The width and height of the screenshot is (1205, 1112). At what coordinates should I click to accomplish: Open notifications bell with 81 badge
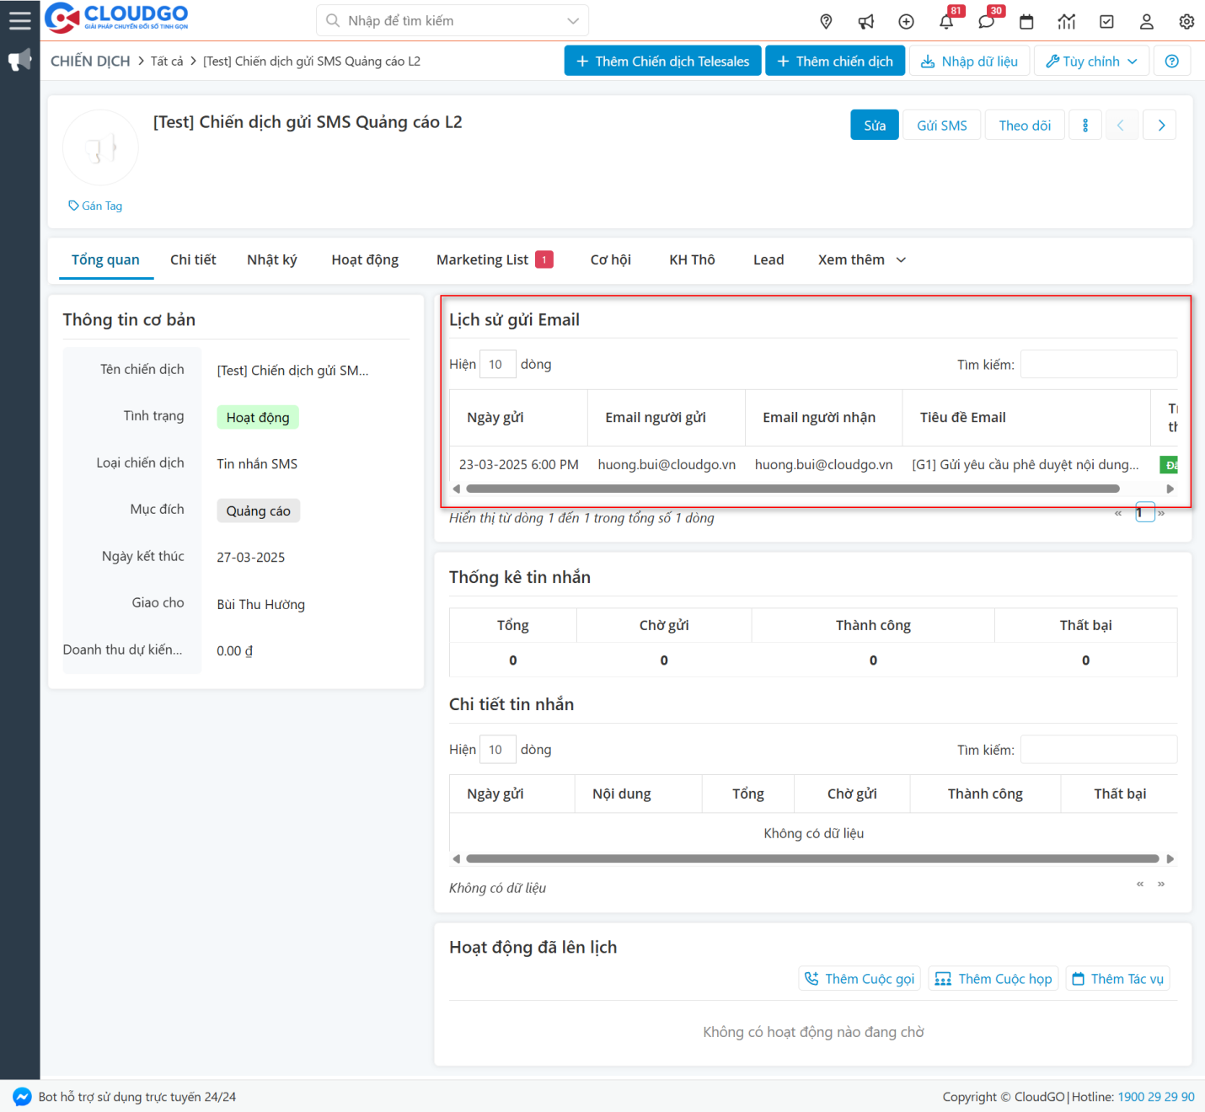click(946, 22)
